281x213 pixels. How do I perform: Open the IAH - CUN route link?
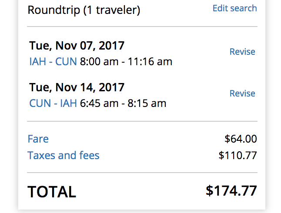tap(53, 62)
